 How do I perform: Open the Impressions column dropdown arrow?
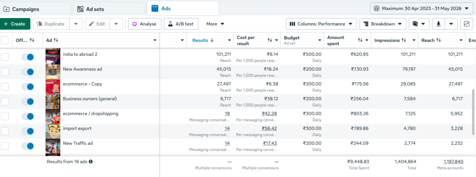413,40
